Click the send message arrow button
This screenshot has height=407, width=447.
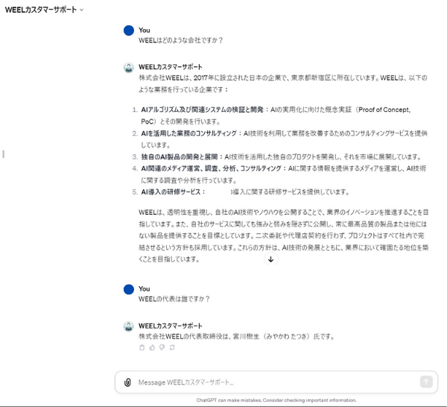pos(426,382)
